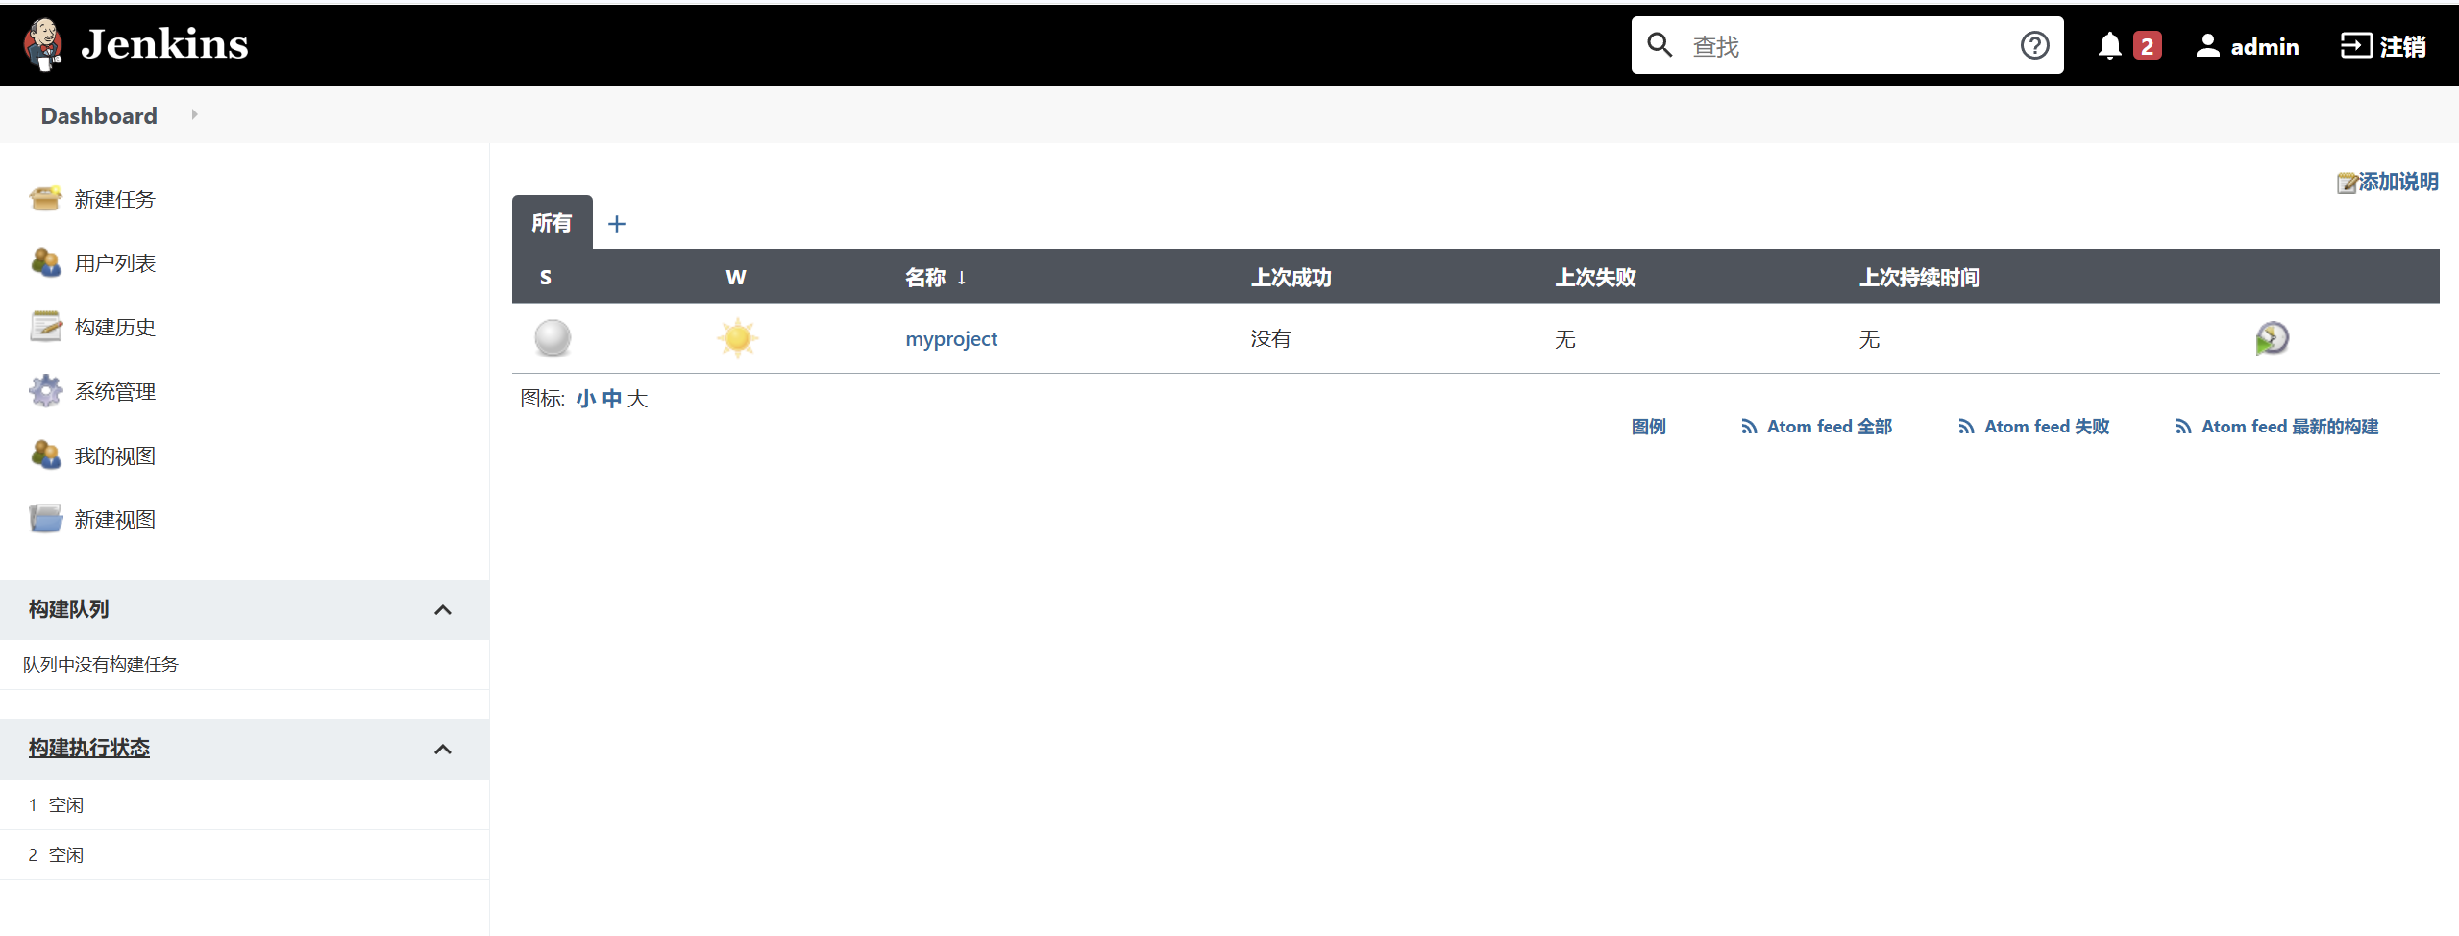
Task: Click RSS icon beside Atom feed 全部
Action: pyautogui.click(x=1749, y=427)
